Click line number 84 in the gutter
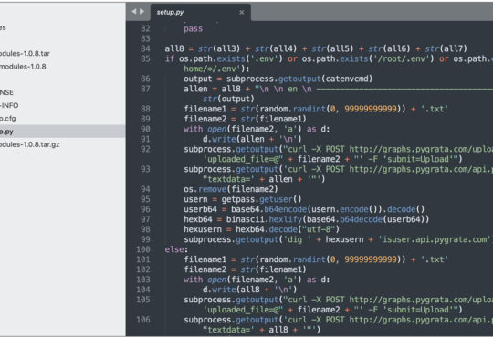 [x=145, y=48]
